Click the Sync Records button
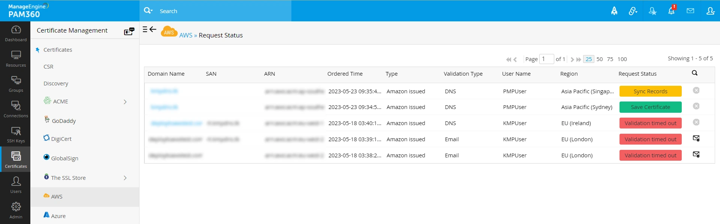Image resolution: width=720 pixels, height=224 pixels. tap(650, 91)
